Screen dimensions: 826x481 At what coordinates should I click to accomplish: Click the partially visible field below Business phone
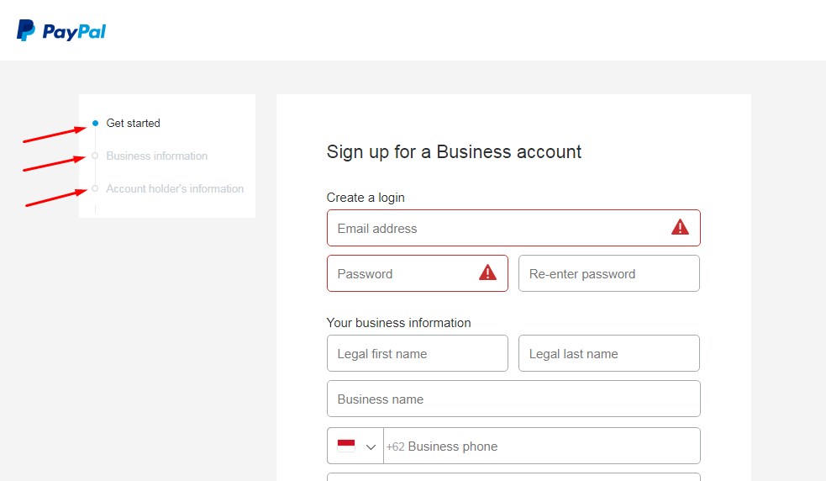(513, 478)
